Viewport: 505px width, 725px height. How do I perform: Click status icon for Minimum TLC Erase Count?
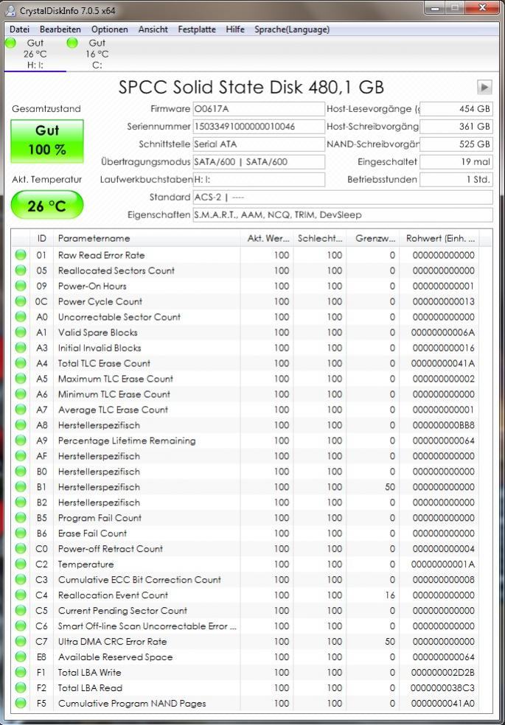(21, 394)
